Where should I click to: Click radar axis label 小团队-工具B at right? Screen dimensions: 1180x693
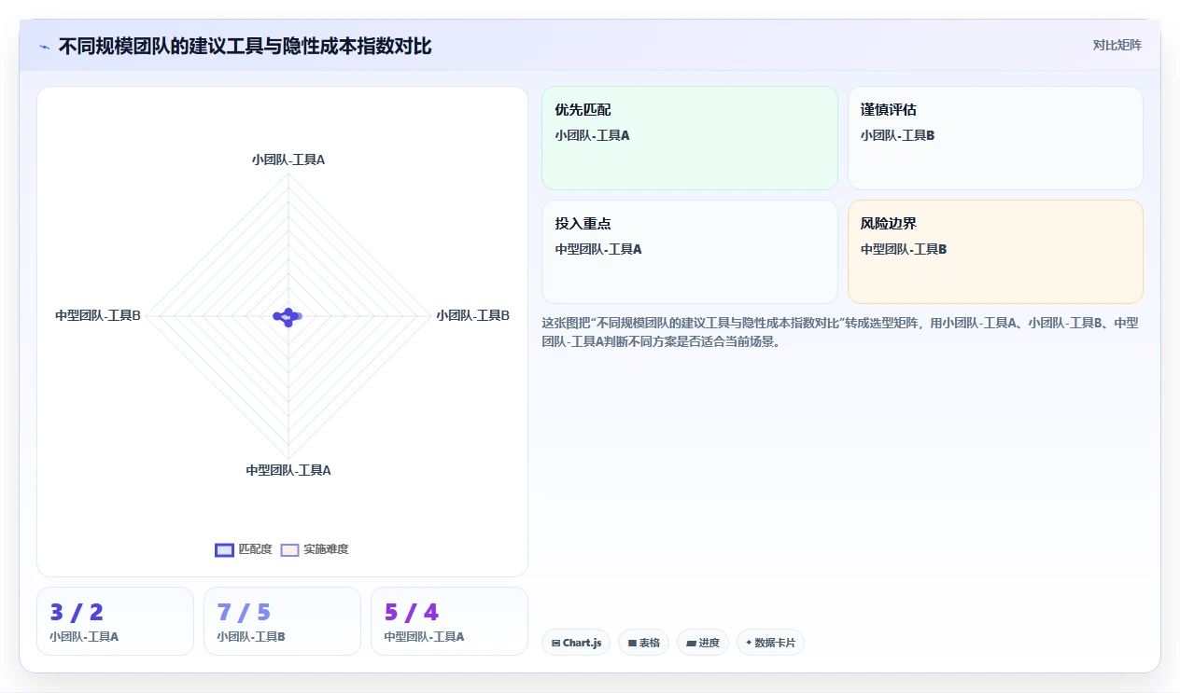point(472,315)
